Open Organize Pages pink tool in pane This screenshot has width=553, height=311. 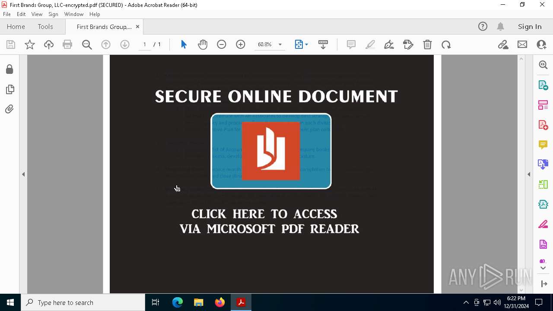point(543,105)
